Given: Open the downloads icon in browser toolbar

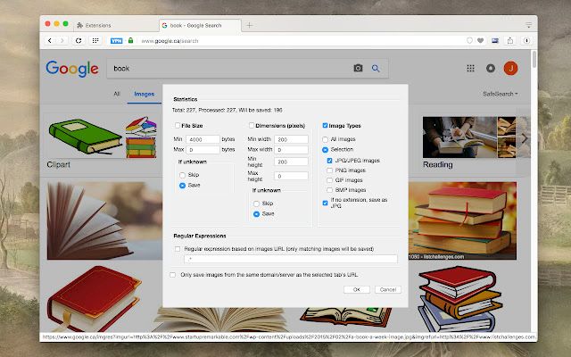Looking at the screenshot, I should (x=526, y=40).
